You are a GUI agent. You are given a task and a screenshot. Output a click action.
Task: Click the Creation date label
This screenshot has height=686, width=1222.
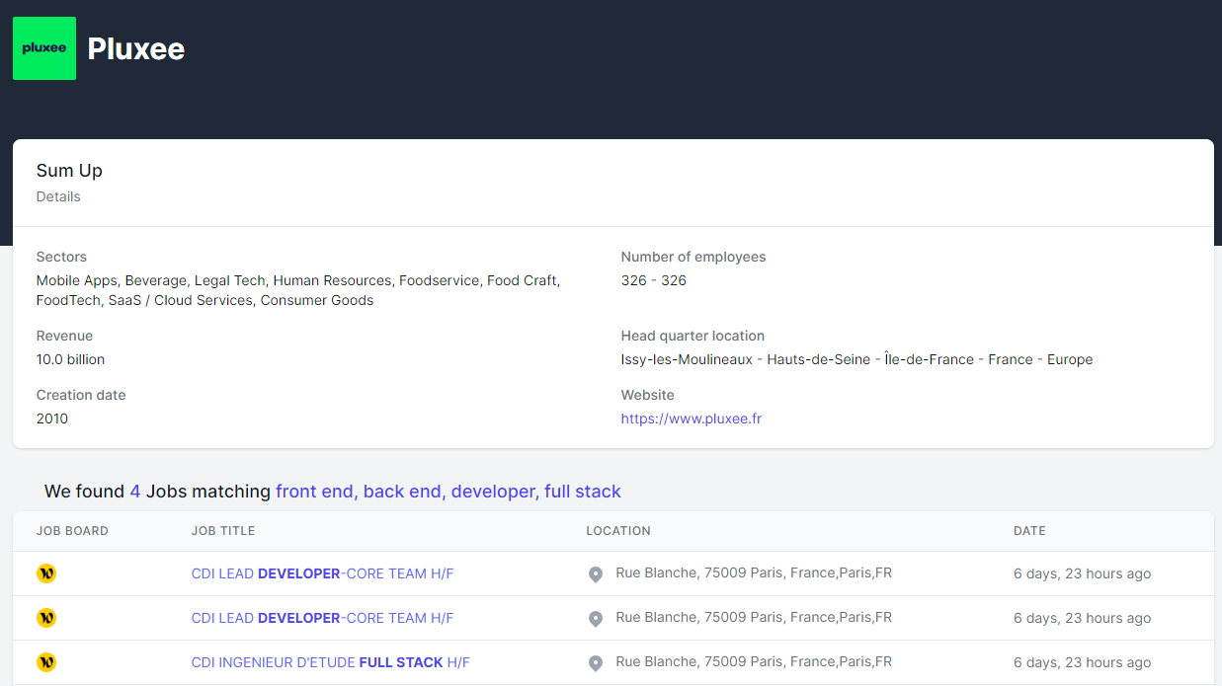coord(81,395)
